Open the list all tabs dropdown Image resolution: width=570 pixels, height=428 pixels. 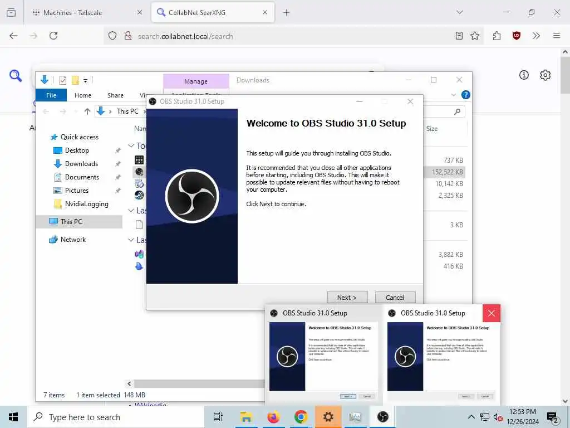[x=460, y=12]
